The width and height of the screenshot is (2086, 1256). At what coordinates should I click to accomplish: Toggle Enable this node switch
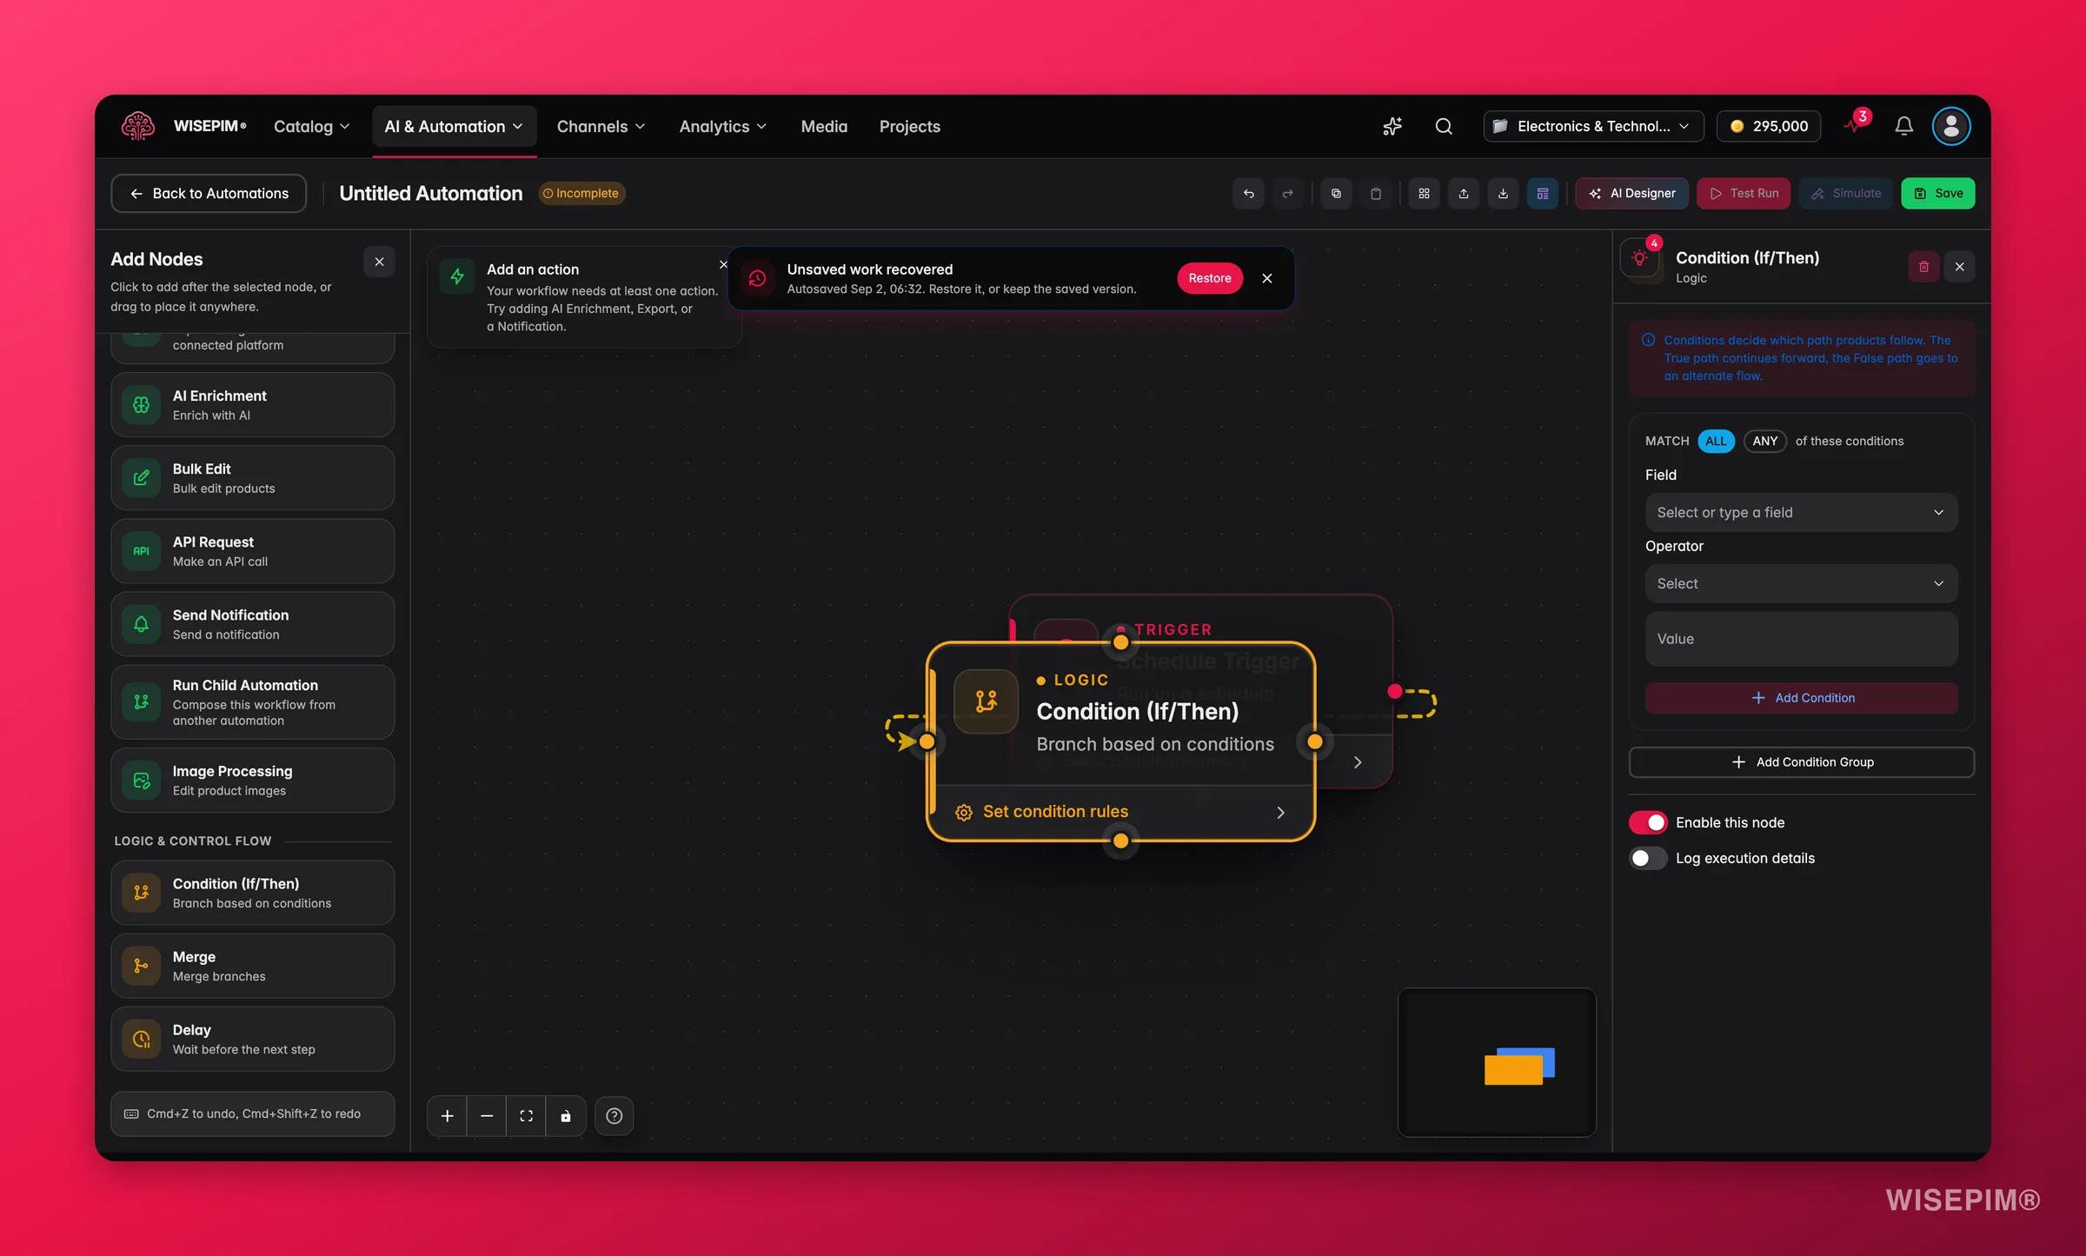tap(1647, 822)
